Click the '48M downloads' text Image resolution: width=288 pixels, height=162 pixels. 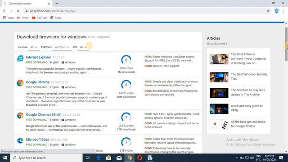tap(126, 97)
